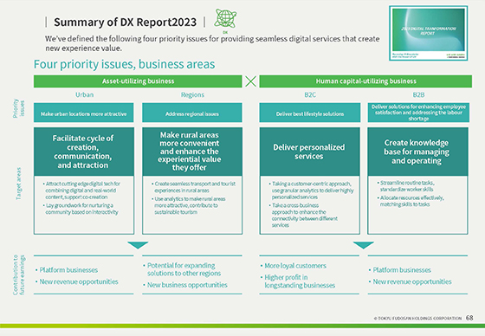Image resolution: width=485 pixels, height=336 pixels.
Task: Click the B2B column label
Action: pyautogui.click(x=418, y=95)
